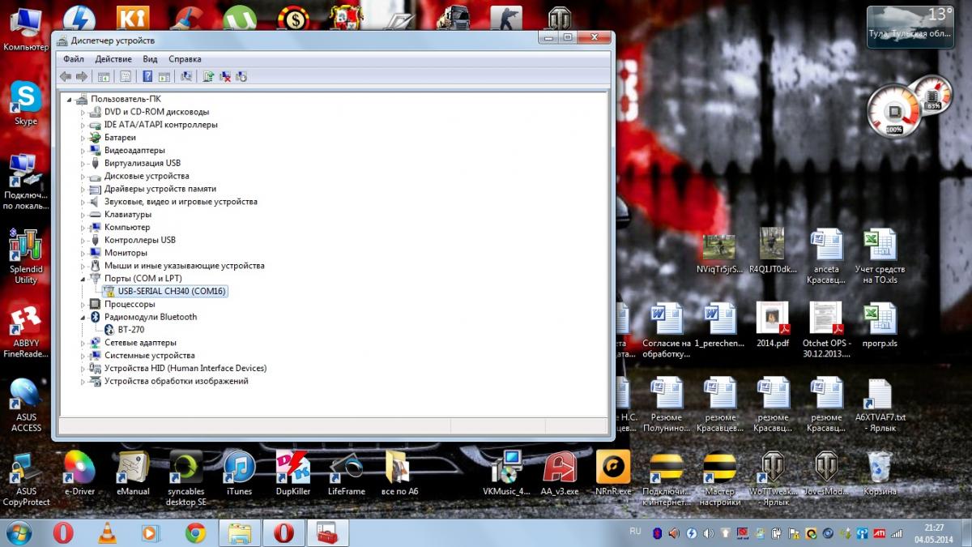Expand the Процессоры node
The height and width of the screenshot is (547, 972).
point(83,304)
